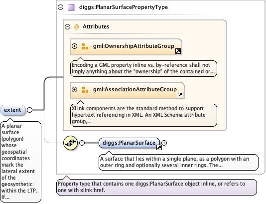Click the 'A surface that lies within' annotation
The height and width of the screenshot is (204, 266).
(x=178, y=162)
